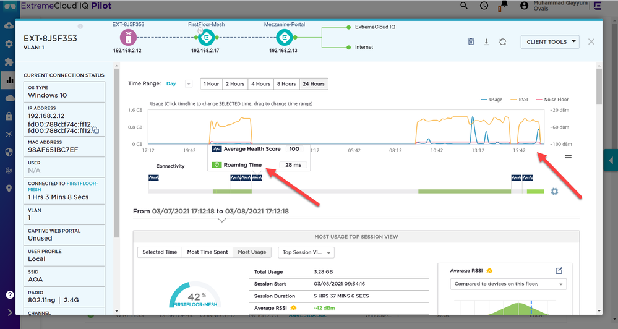Viewport: 618px width, 329px height.
Task: Select the 1 Hour time range
Action: 211,84
